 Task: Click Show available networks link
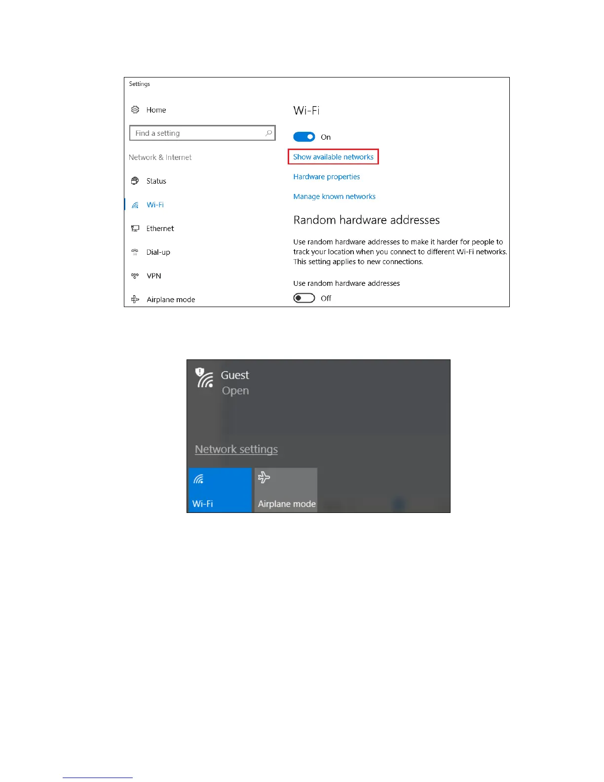333,157
